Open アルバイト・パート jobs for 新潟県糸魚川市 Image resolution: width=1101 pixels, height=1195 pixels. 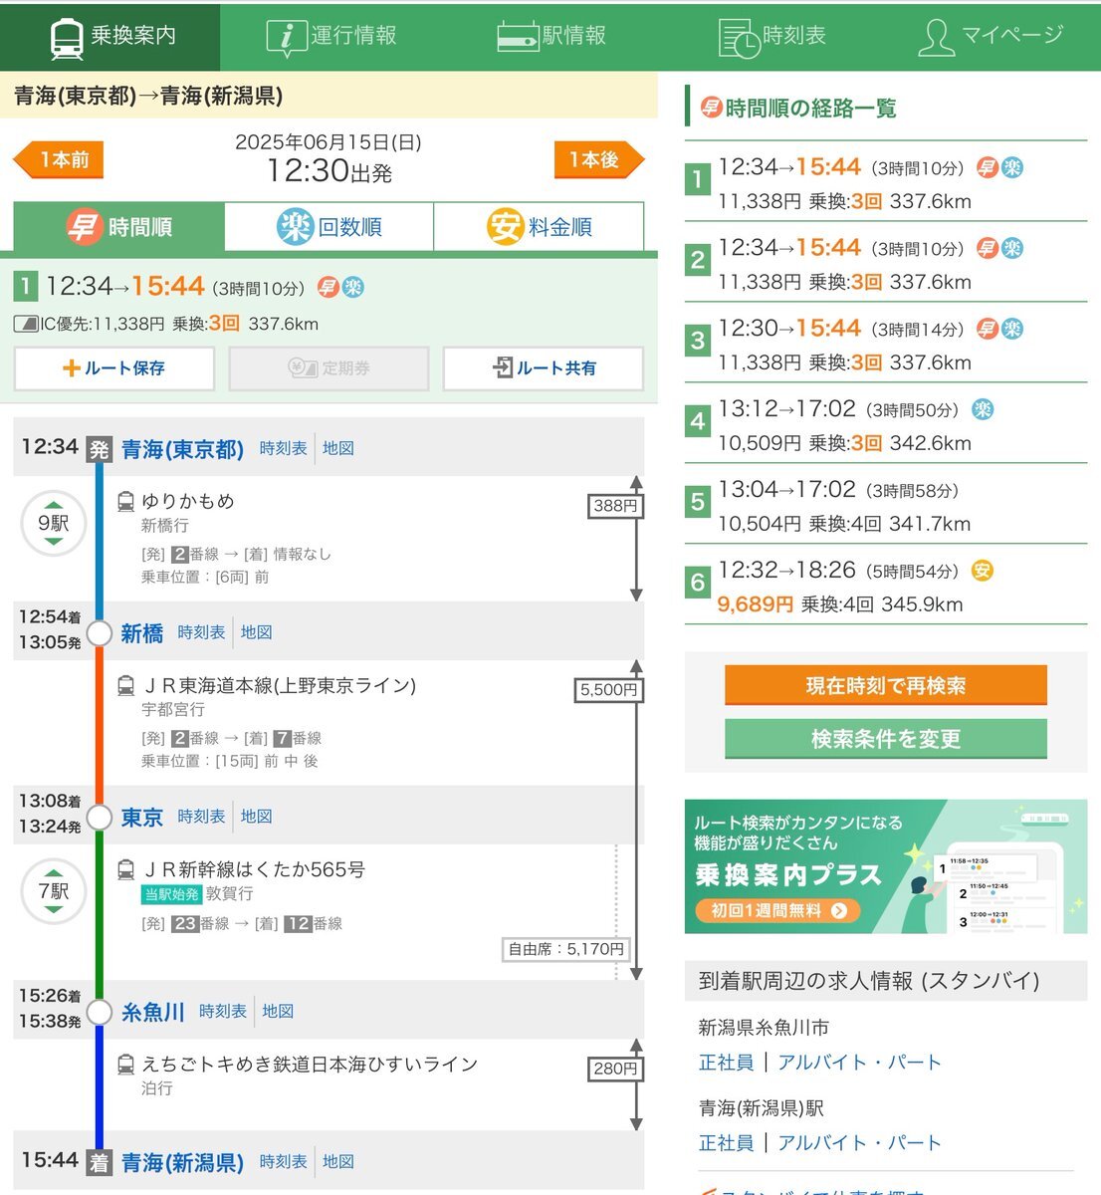pyautogui.click(x=859, y=1063)
